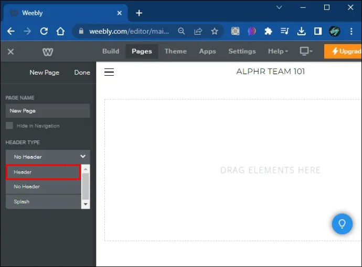Screen dimensions: 362x267
Task: Bookmark this page with the star icon
Action: tap(215, 31)
